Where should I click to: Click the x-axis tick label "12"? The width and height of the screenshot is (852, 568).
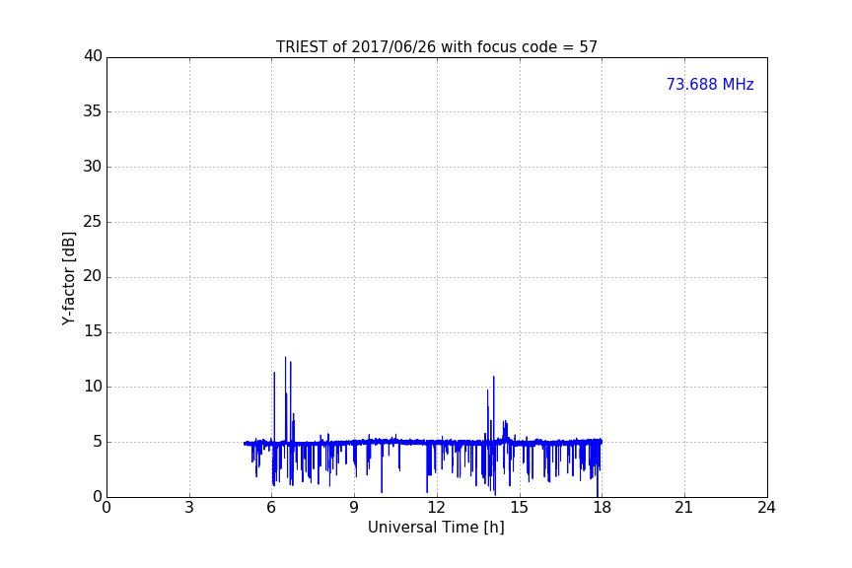pos(436,508)
